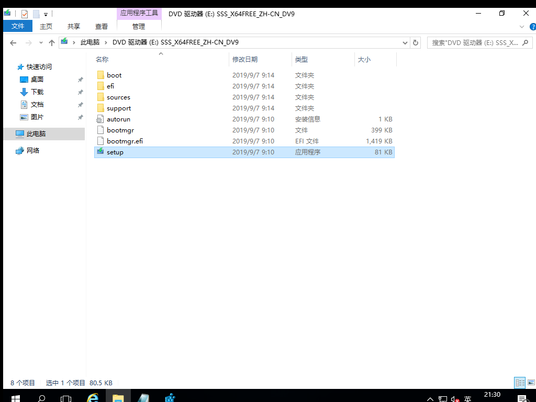
Task: Select the autorun setup information file
Action: (244, 119)
